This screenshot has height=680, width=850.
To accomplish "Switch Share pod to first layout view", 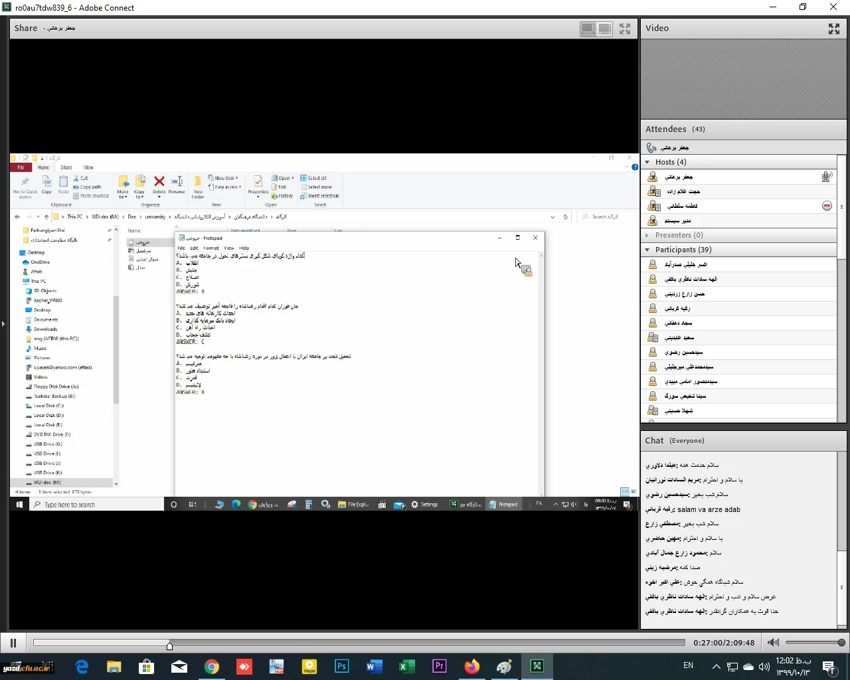I will point(588,29).
